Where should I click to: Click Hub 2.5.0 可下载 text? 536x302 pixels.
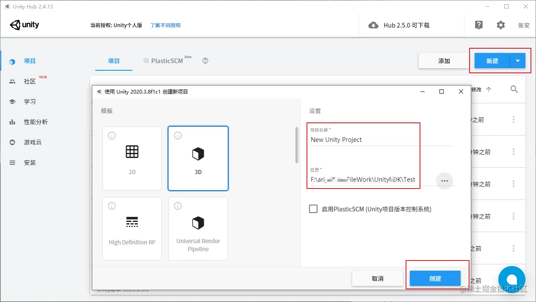[x=406, y=25]
